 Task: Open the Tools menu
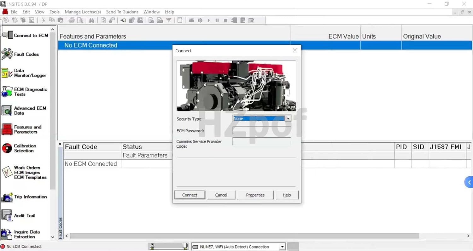(x=54, y=12)
